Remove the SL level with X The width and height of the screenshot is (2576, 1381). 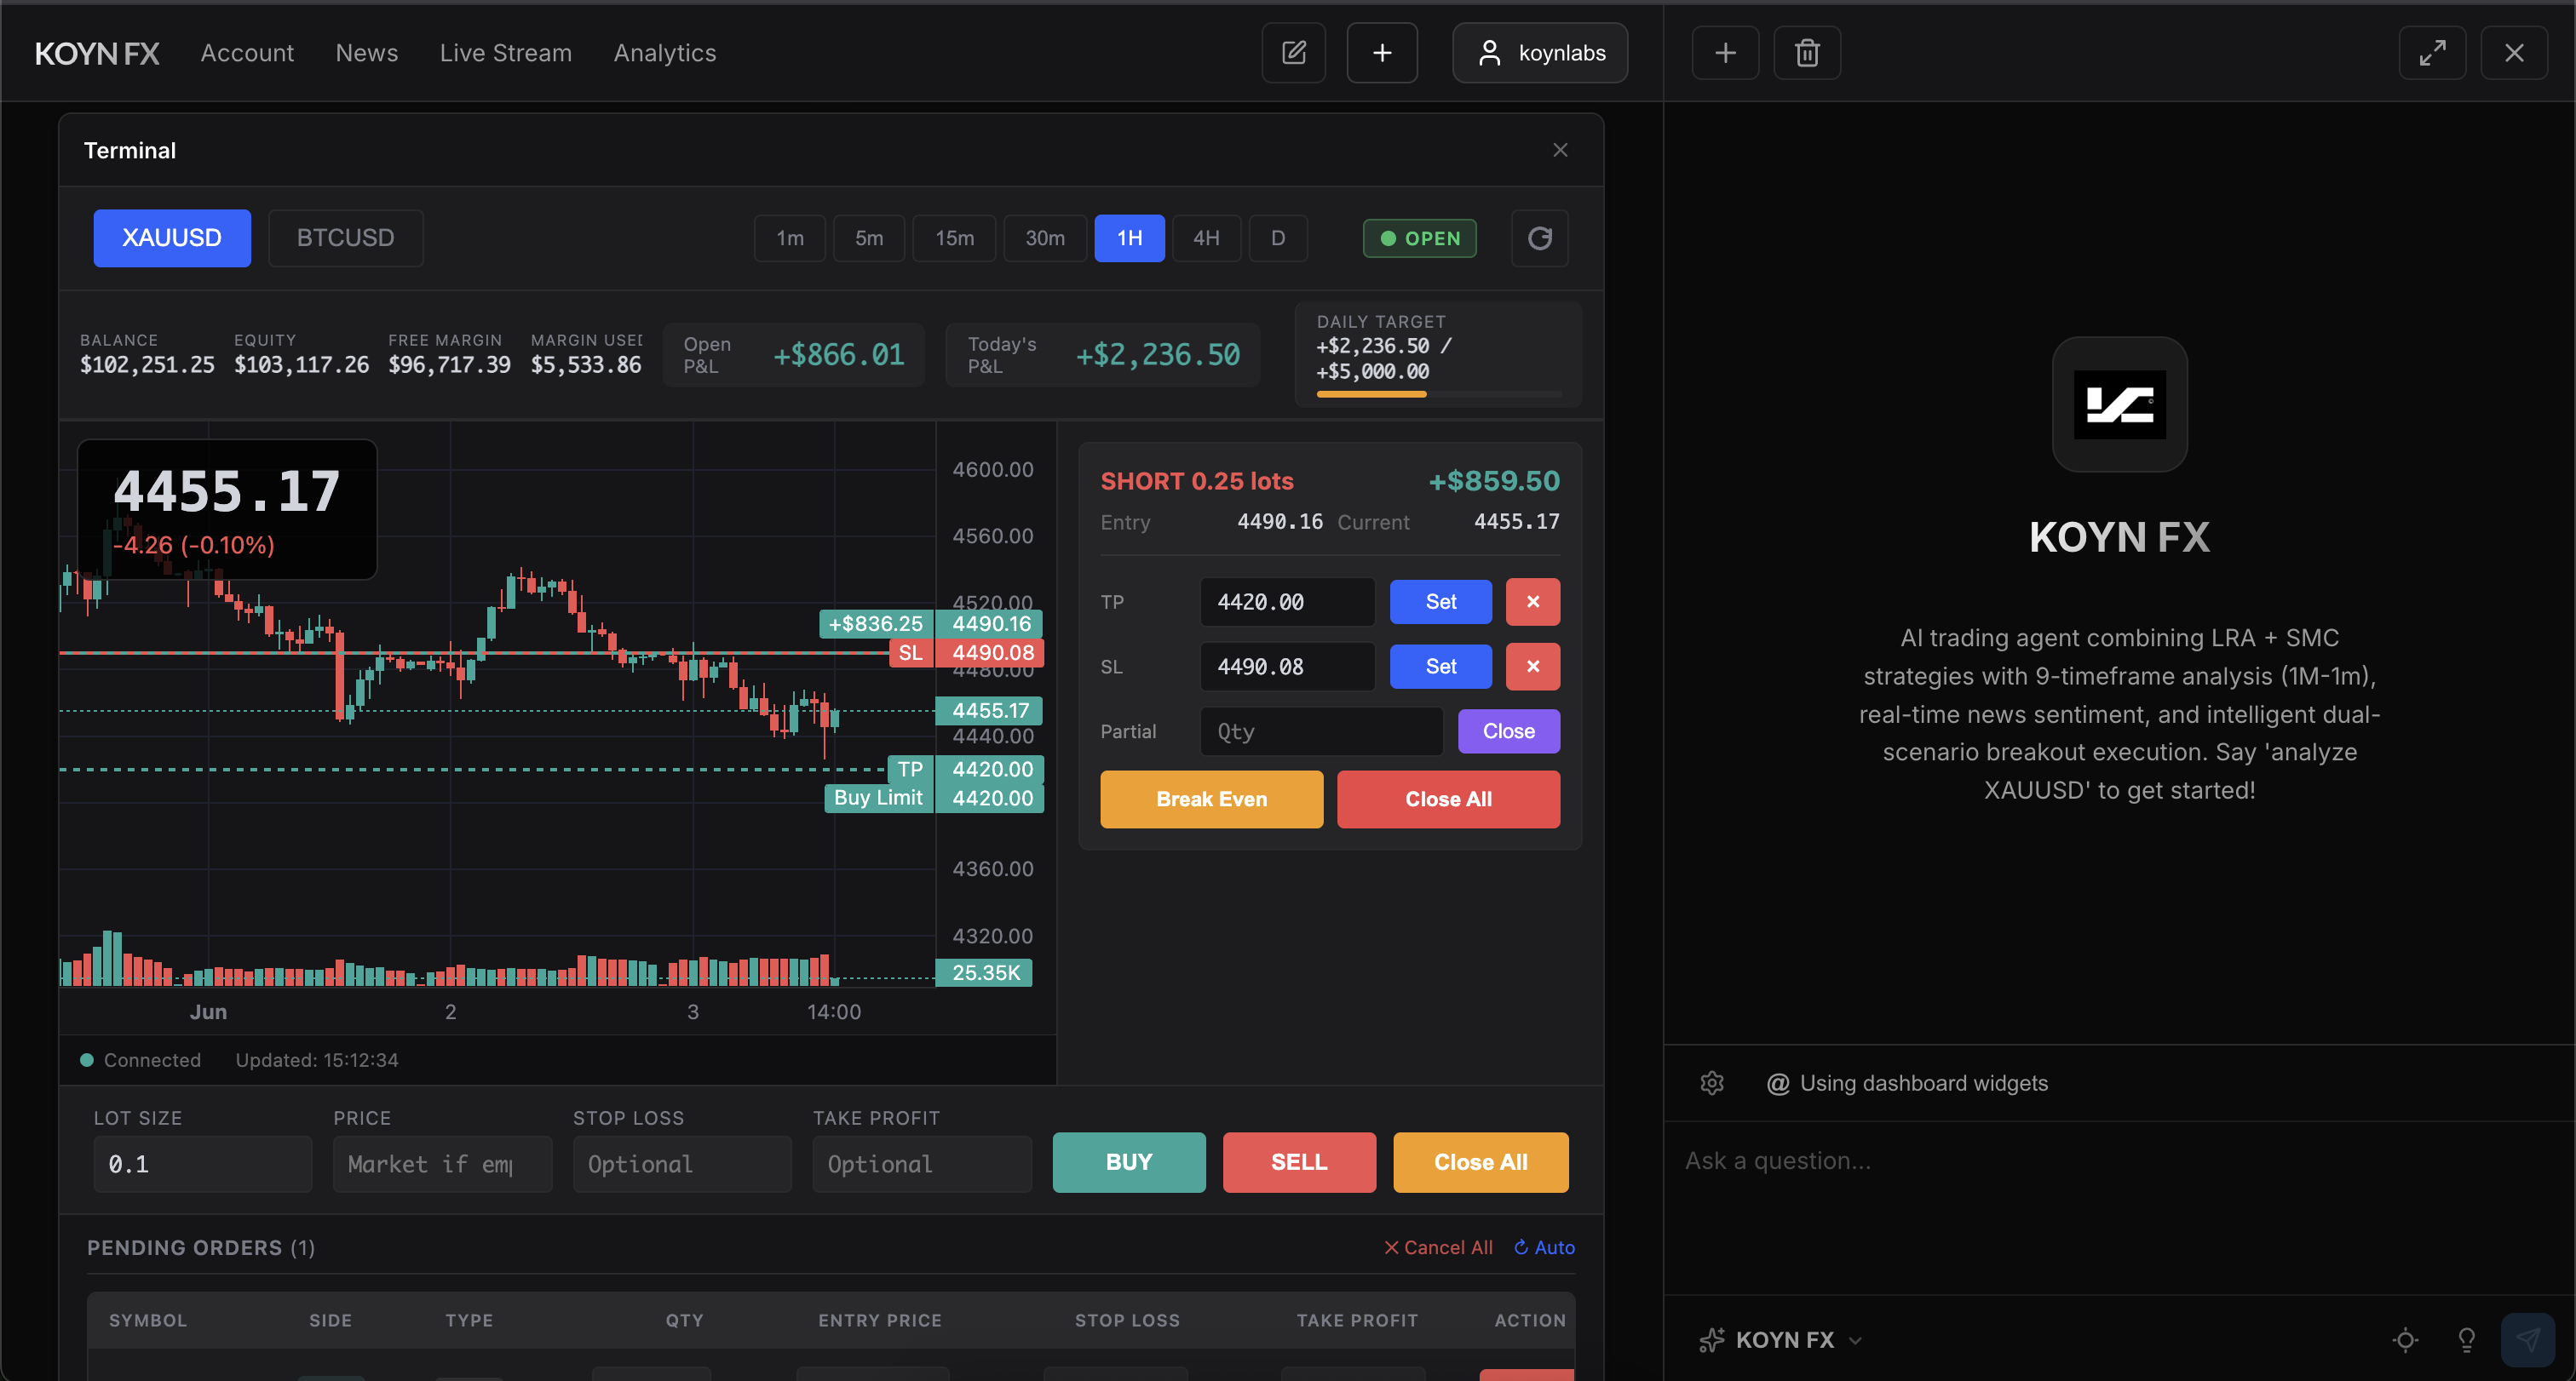coord(1532,667)
